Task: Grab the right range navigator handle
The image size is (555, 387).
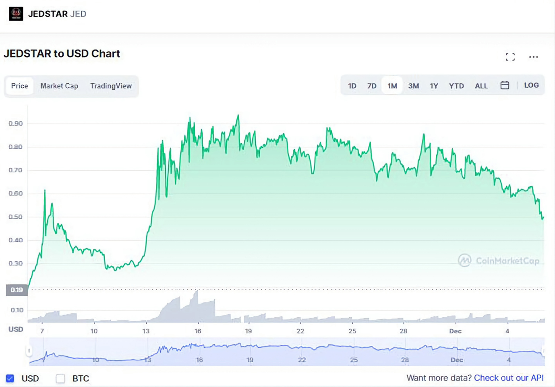Action: [x=544, y=351]
